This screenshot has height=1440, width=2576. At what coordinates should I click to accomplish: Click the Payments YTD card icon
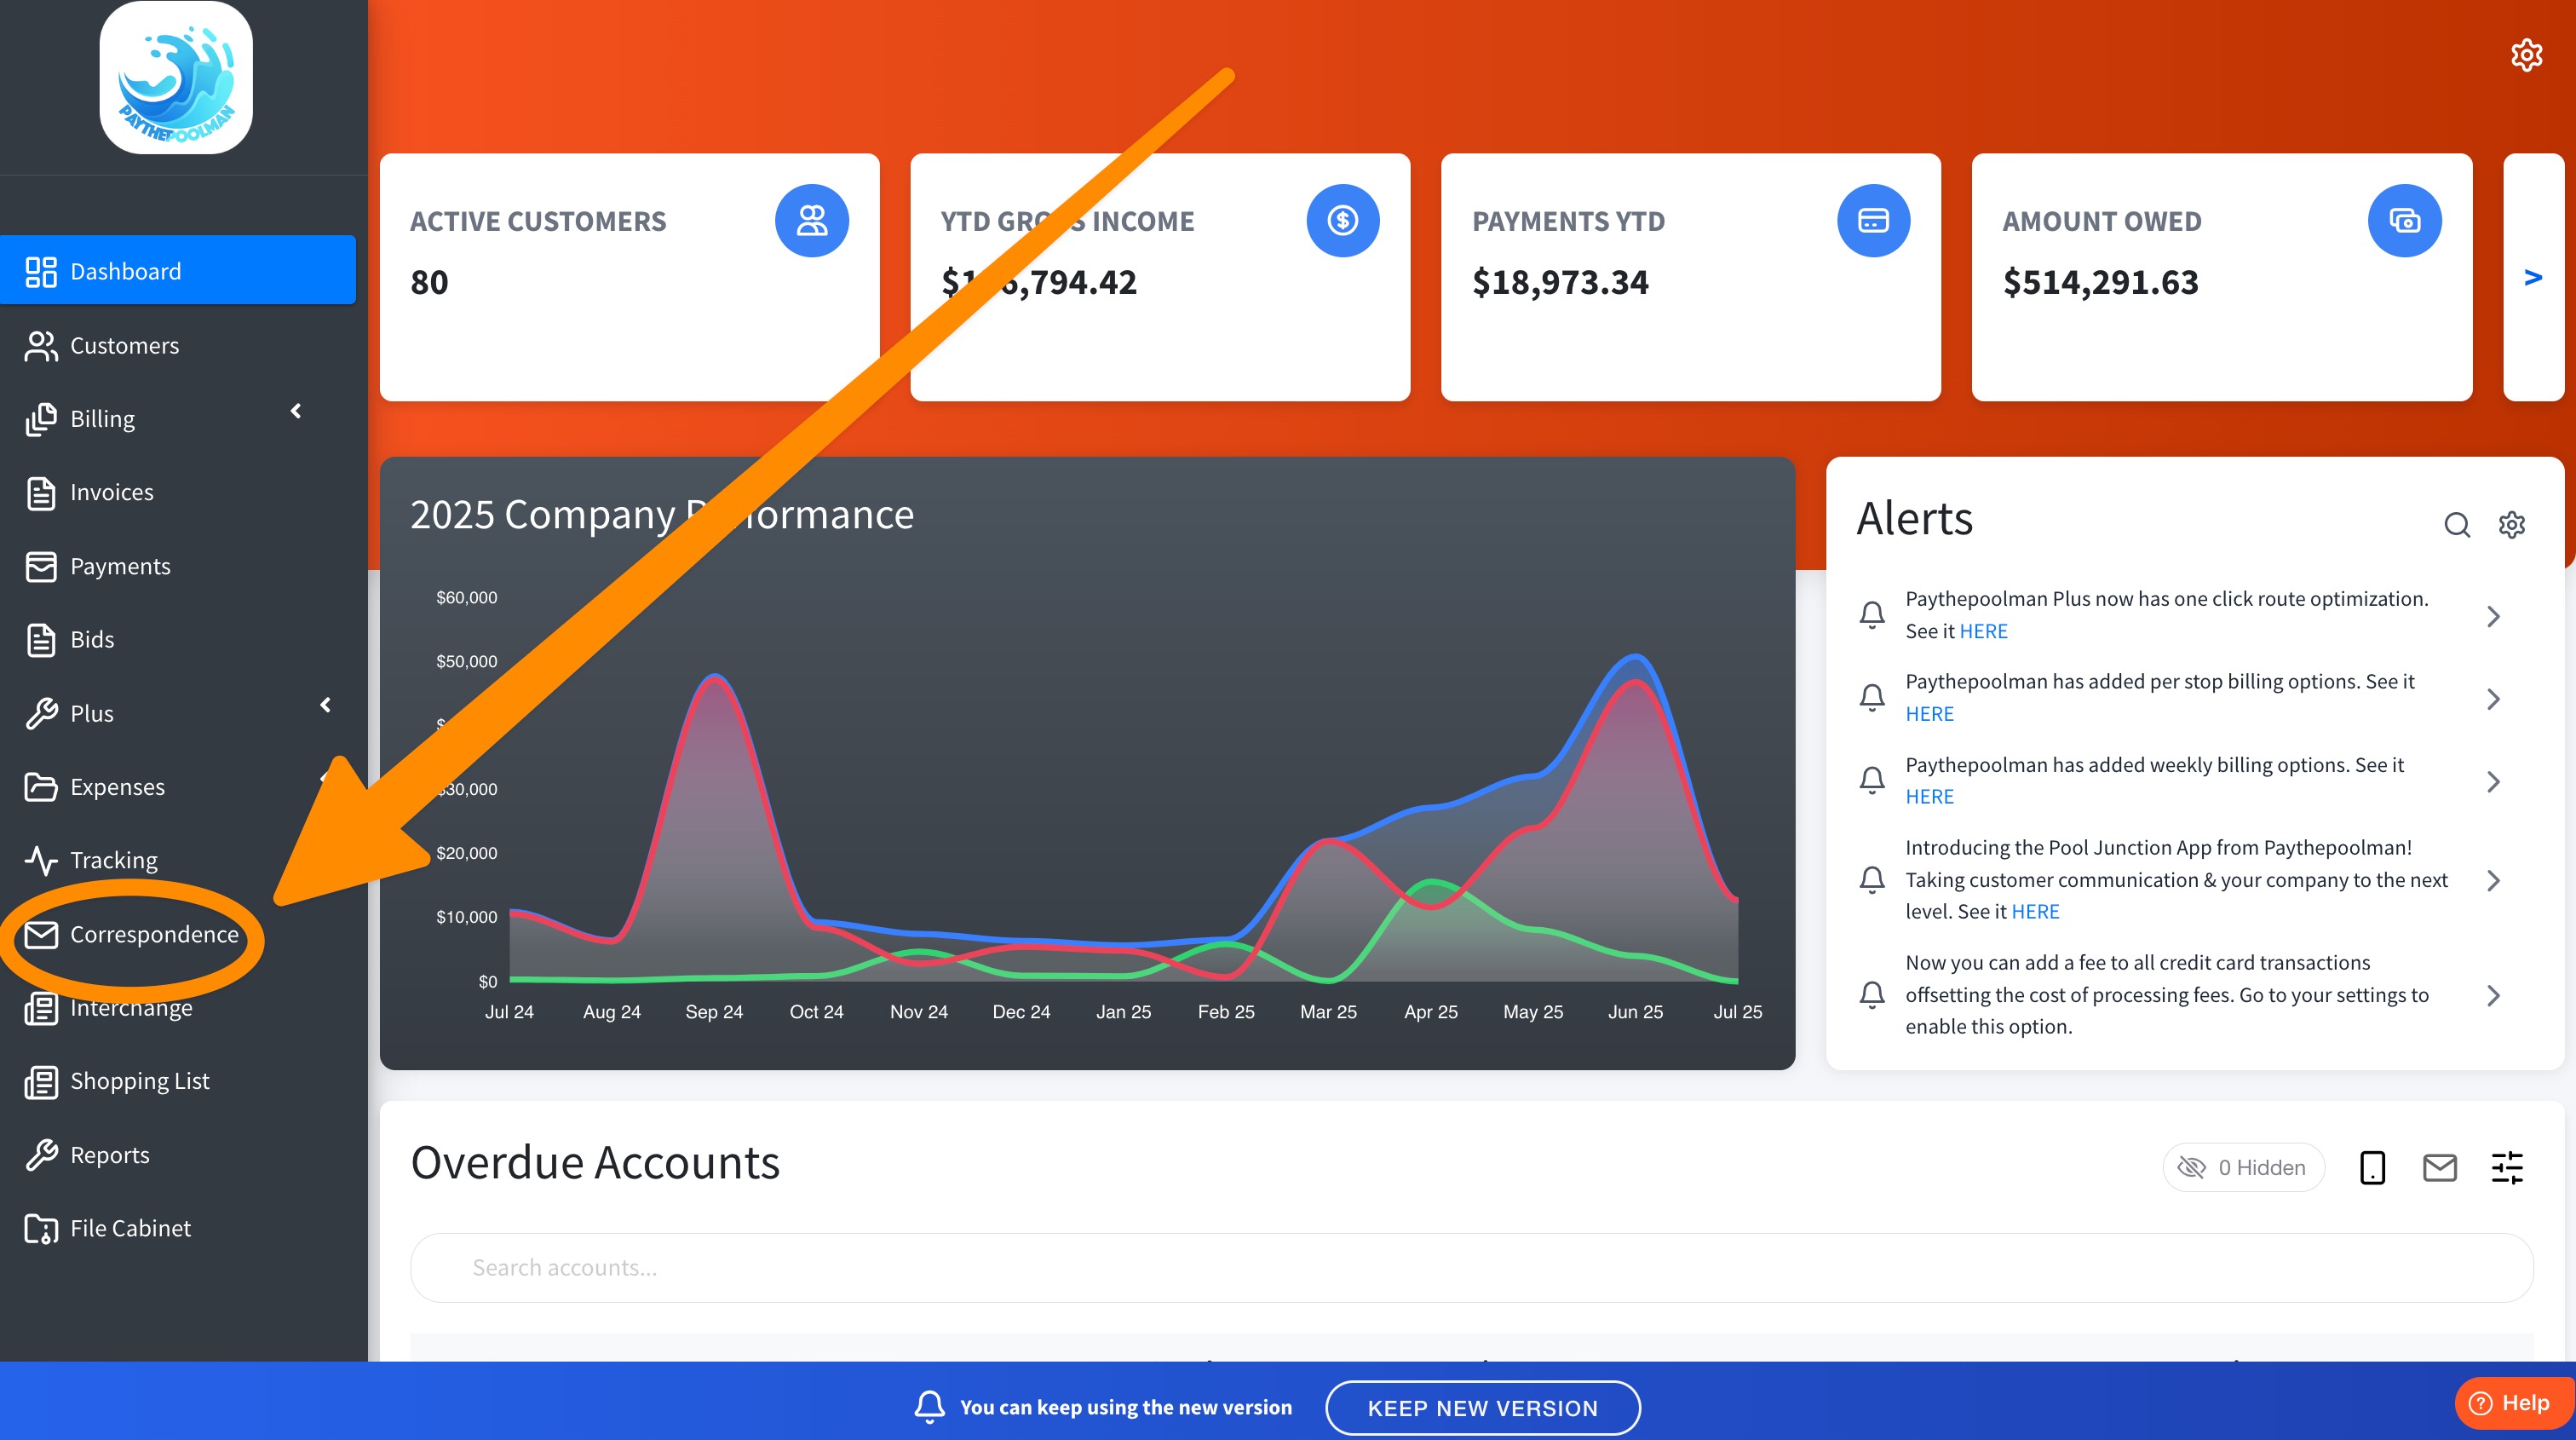point(1872,220)
